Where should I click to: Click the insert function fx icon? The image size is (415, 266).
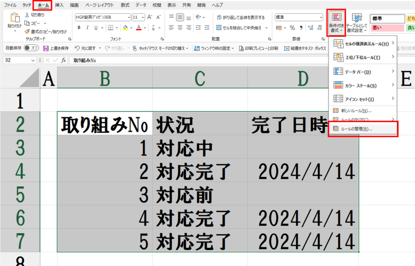click(64, 60)
